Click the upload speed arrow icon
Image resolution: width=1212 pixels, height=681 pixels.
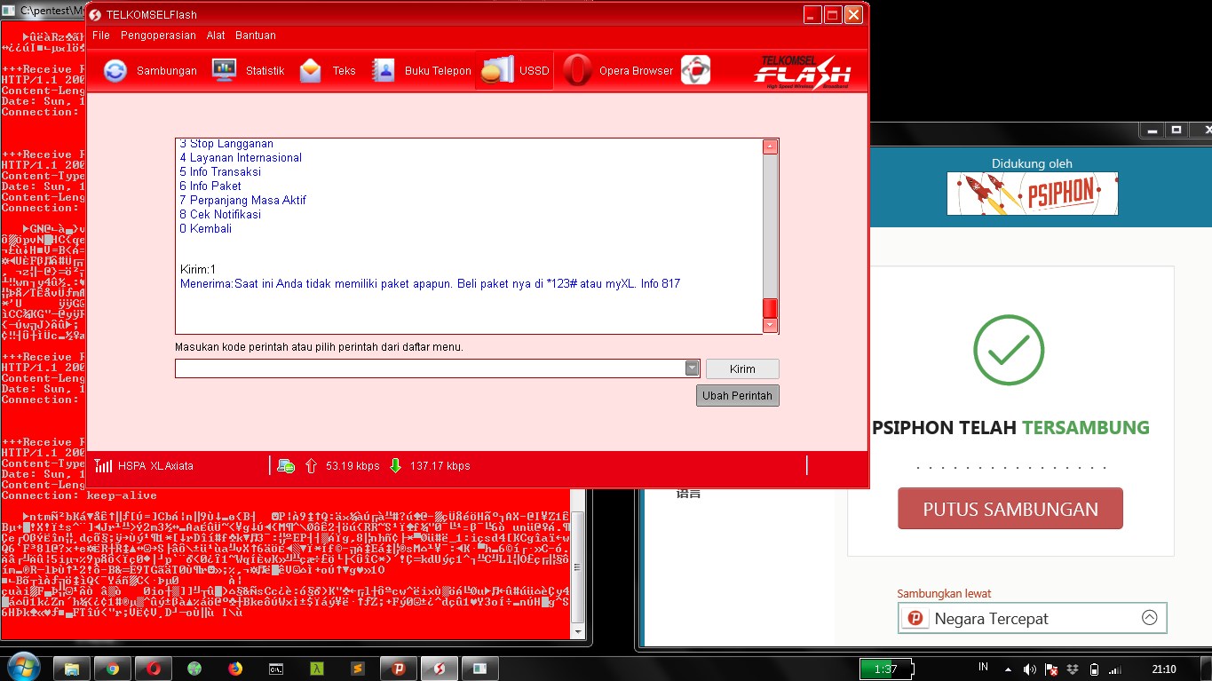[311, 465]
